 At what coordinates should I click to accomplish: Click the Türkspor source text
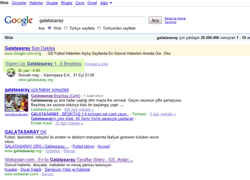[139, 114]
